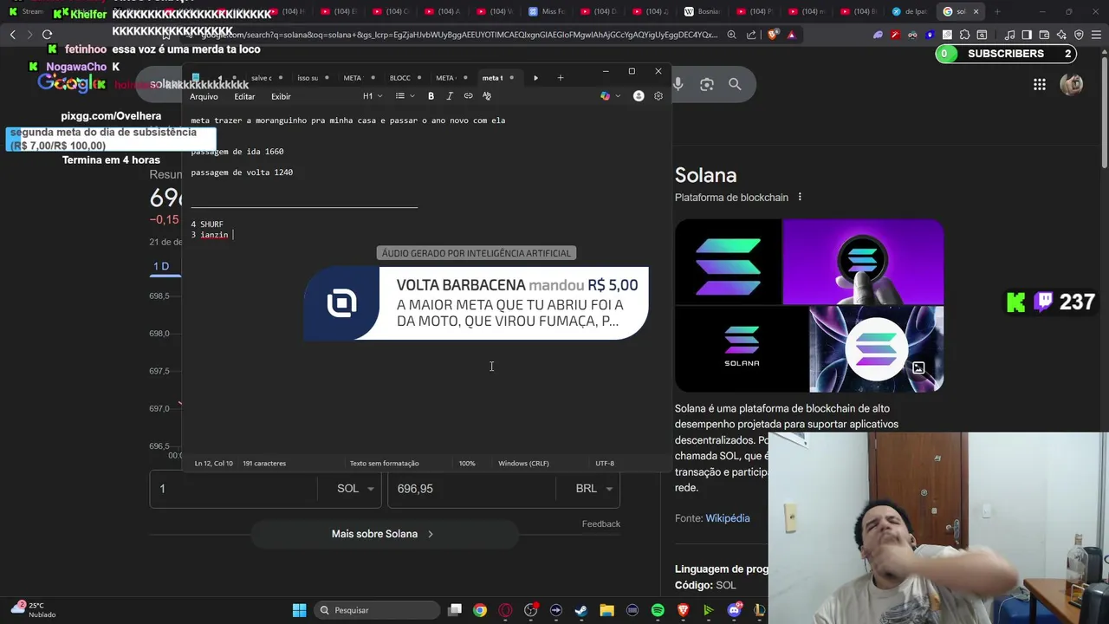Screen dimensions: 1109x624
Task: Toggle browser sidebar panel
Action: coord(1027,35)
